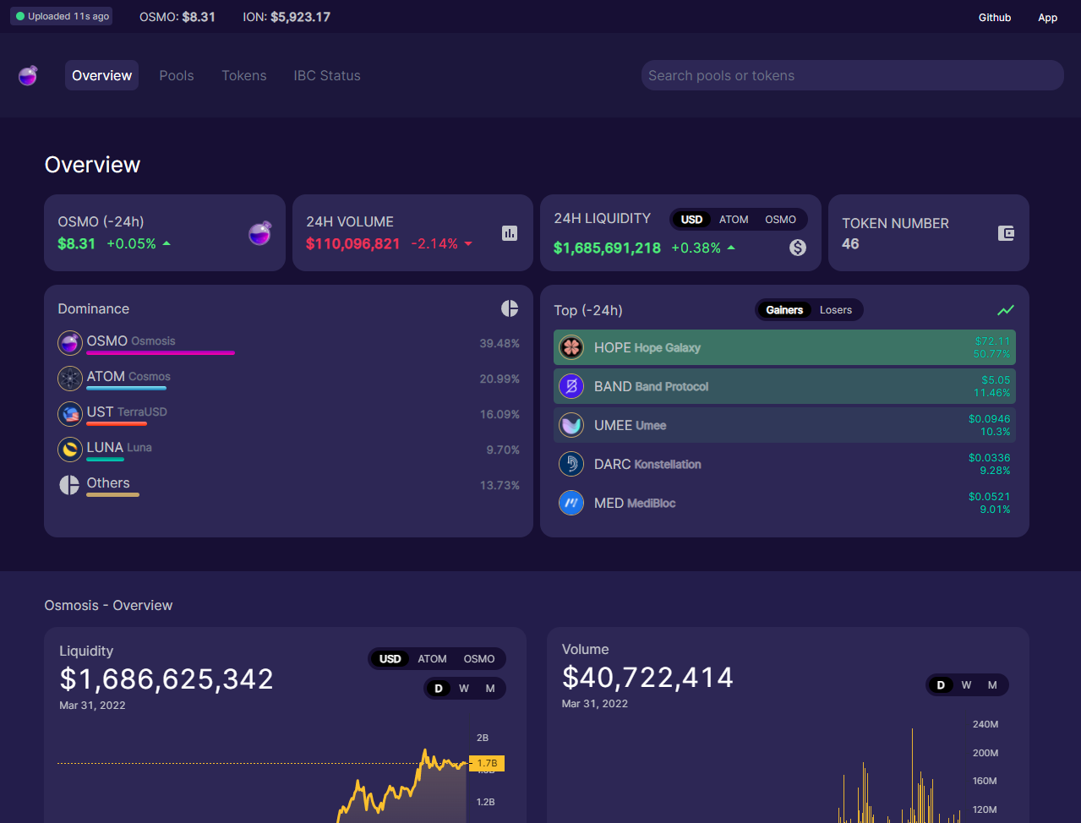Click the MED MediBloc token icon
Viewport: 1081px width, 823px height.
pyautogui.click(x=571, y=503)
